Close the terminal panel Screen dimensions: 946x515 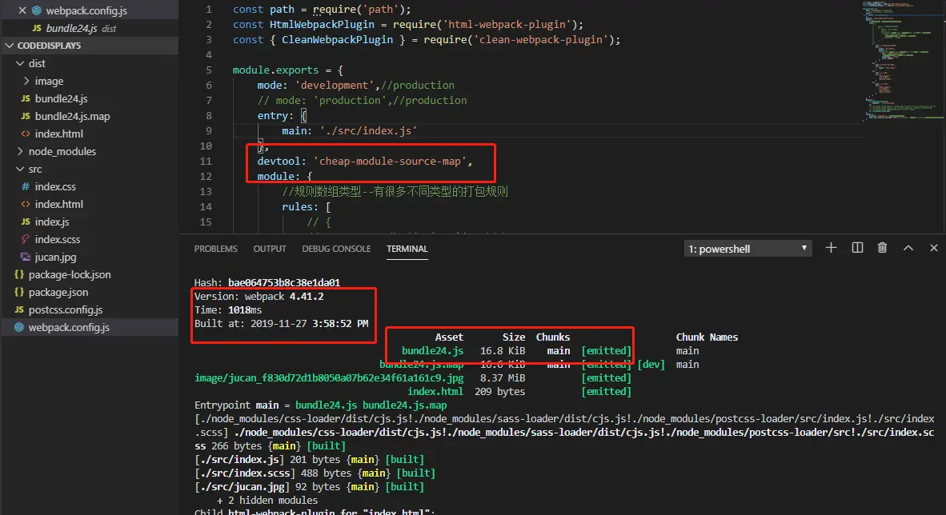[x=934, y=248]
